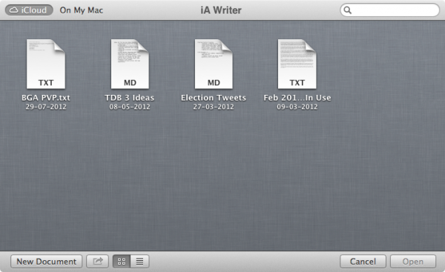The width and height of the screenshot is (445, 272).
Task: Click the date 29-07-2012
Action: 46,107
